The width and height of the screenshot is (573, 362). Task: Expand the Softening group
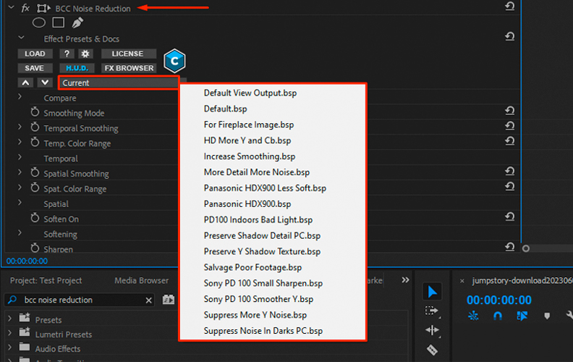pos(20,233)
